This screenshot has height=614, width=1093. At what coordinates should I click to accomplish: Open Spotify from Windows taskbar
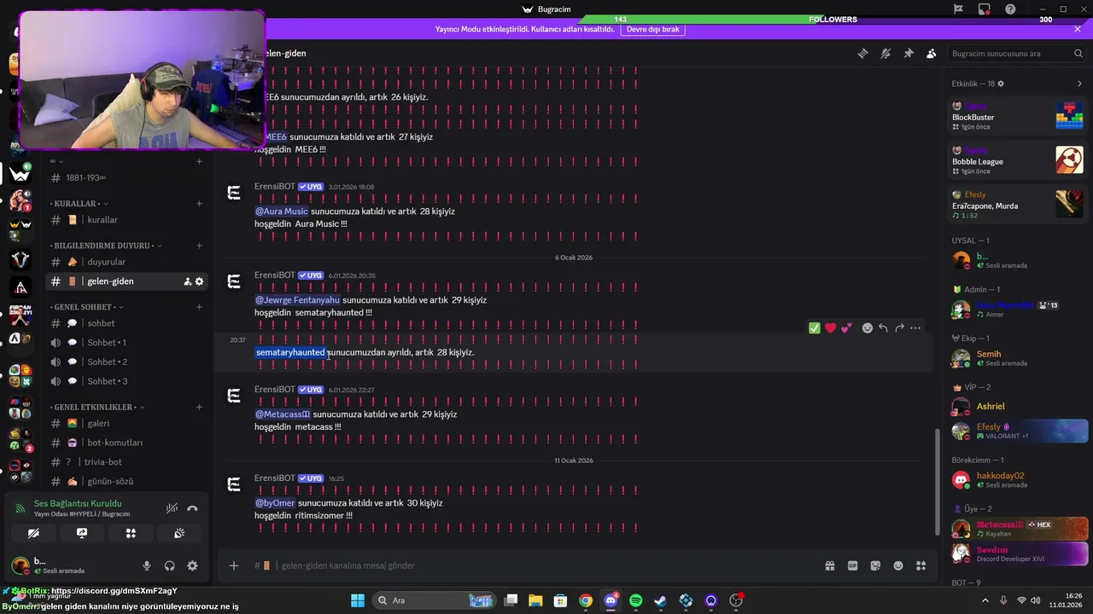636,600
